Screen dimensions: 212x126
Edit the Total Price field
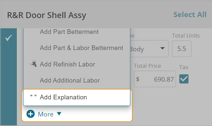coord(155,79)
